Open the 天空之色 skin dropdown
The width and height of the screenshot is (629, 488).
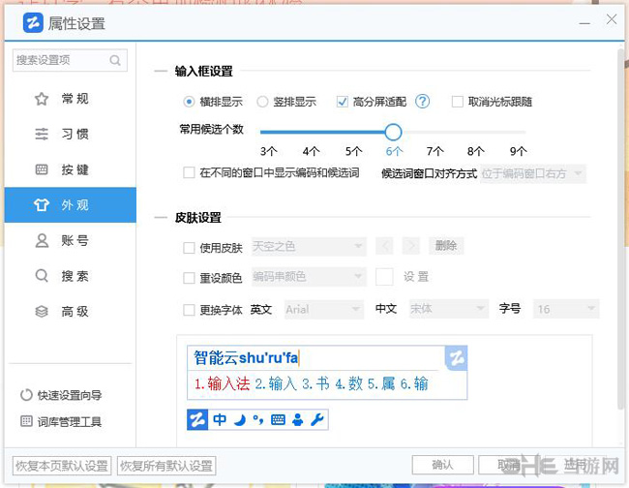tap(309, 246)
